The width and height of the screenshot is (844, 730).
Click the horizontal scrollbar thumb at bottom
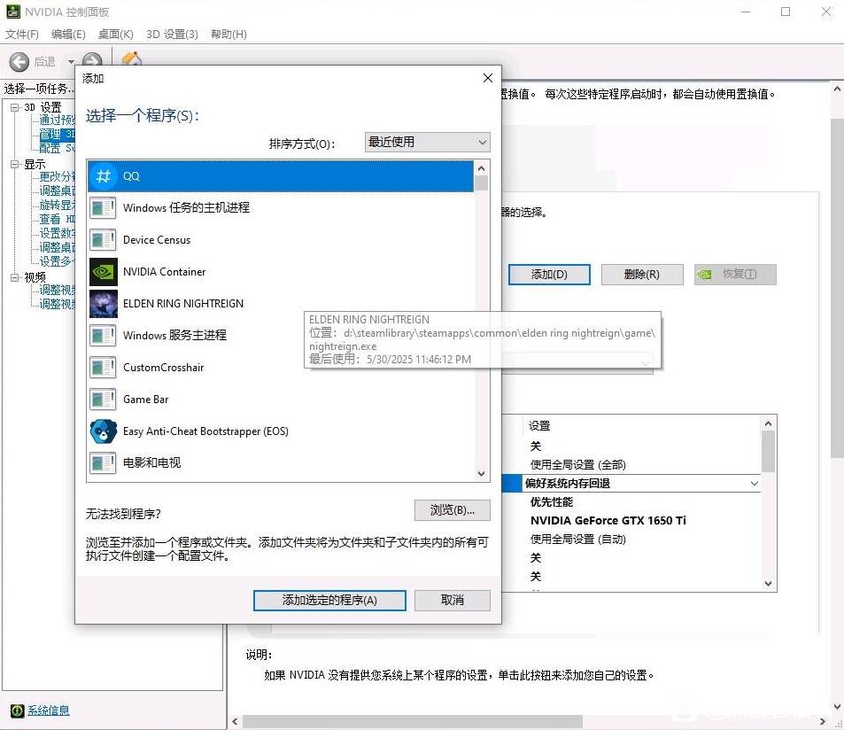413,721
